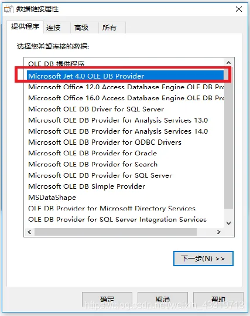Image resolution: width=250 pixels, height=316 pixels.
Task: Confirm with the 确定 button
Action: pyautogui.click(x=107, y=299)
